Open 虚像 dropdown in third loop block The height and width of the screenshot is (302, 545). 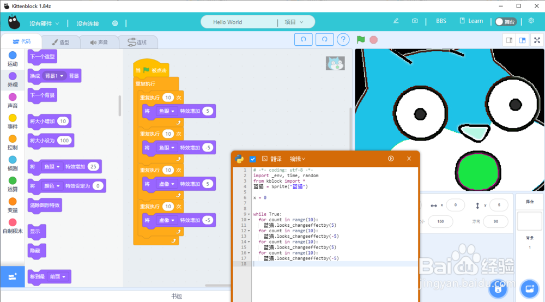click(x=167, y=184)
